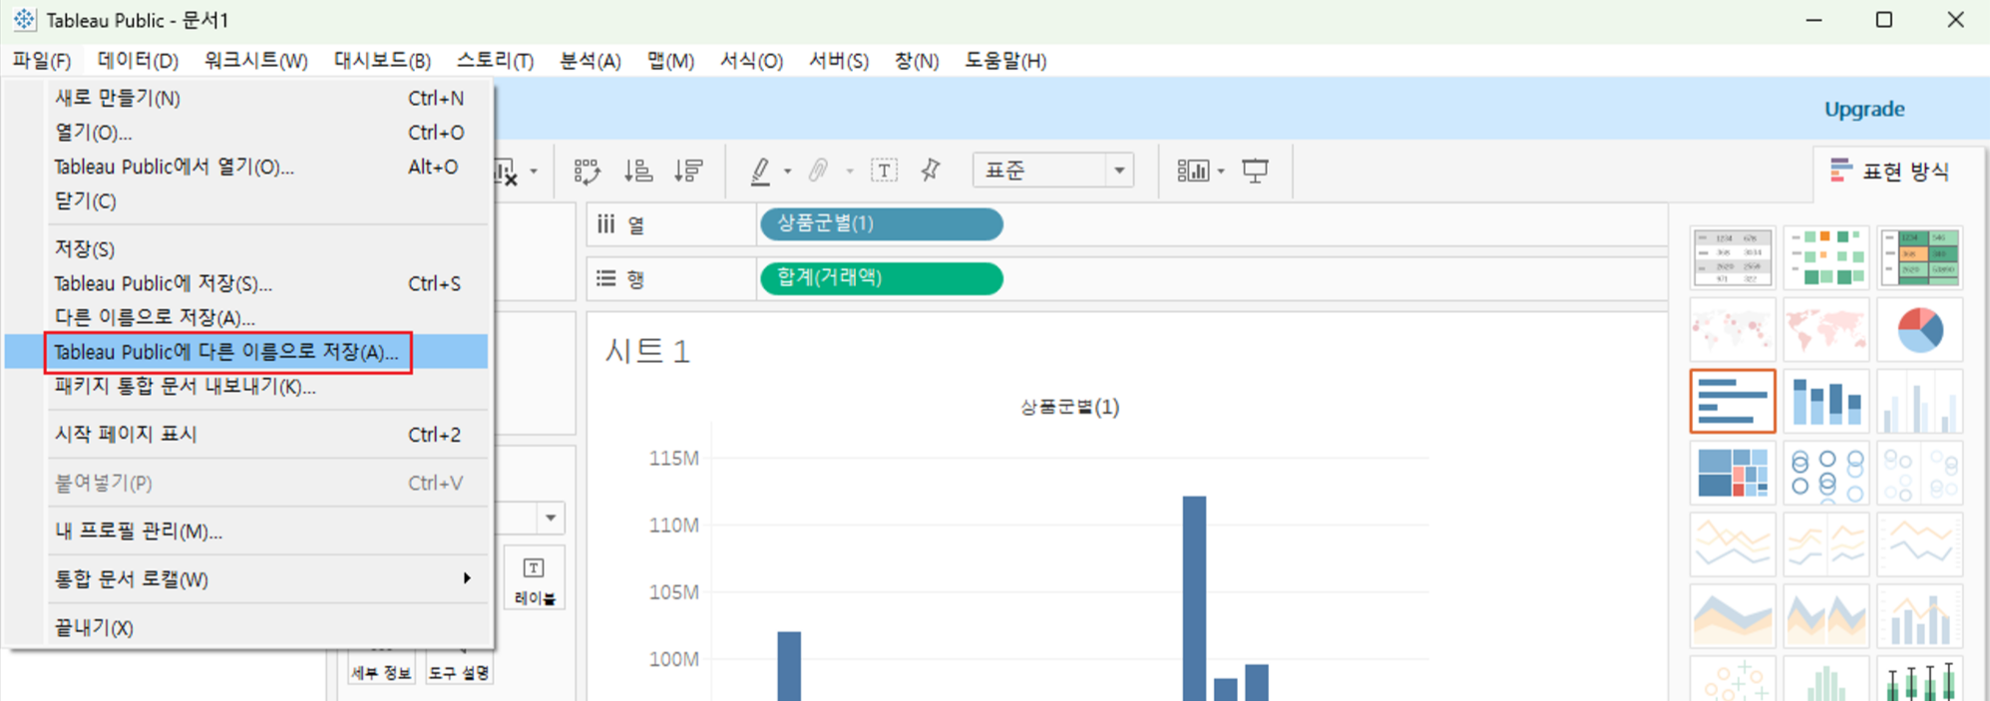Choose the side-by-side circles chart type
1990x701 pixels.
[x=1920, y=473]
